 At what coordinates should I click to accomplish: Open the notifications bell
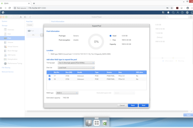tap(168, 12)
